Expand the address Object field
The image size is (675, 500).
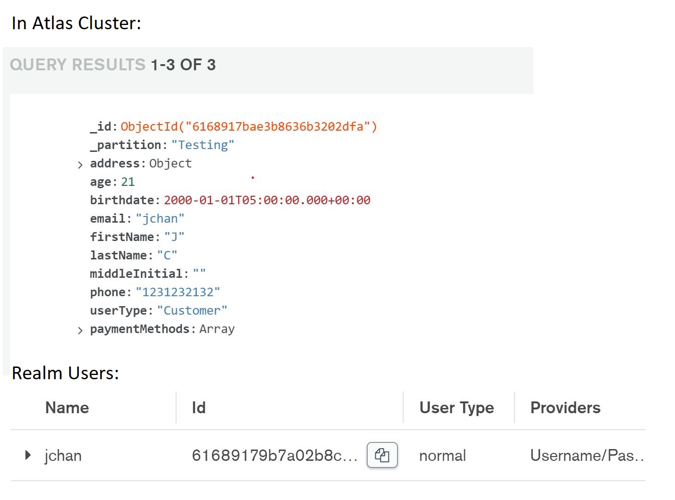tap(80, 165)
